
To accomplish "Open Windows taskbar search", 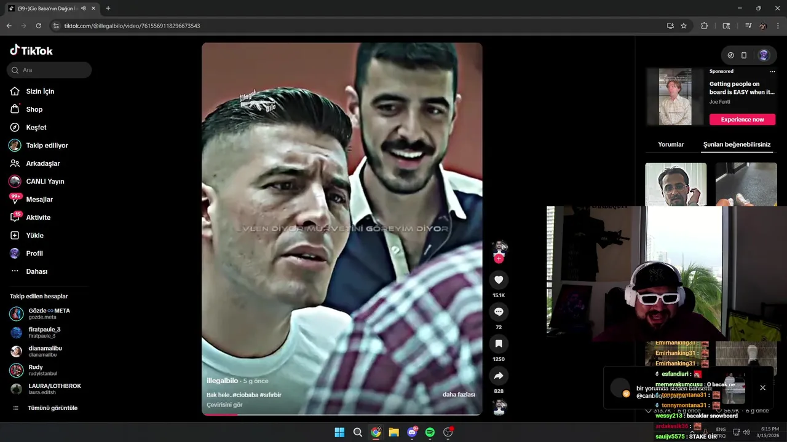I will click(357, 432).
